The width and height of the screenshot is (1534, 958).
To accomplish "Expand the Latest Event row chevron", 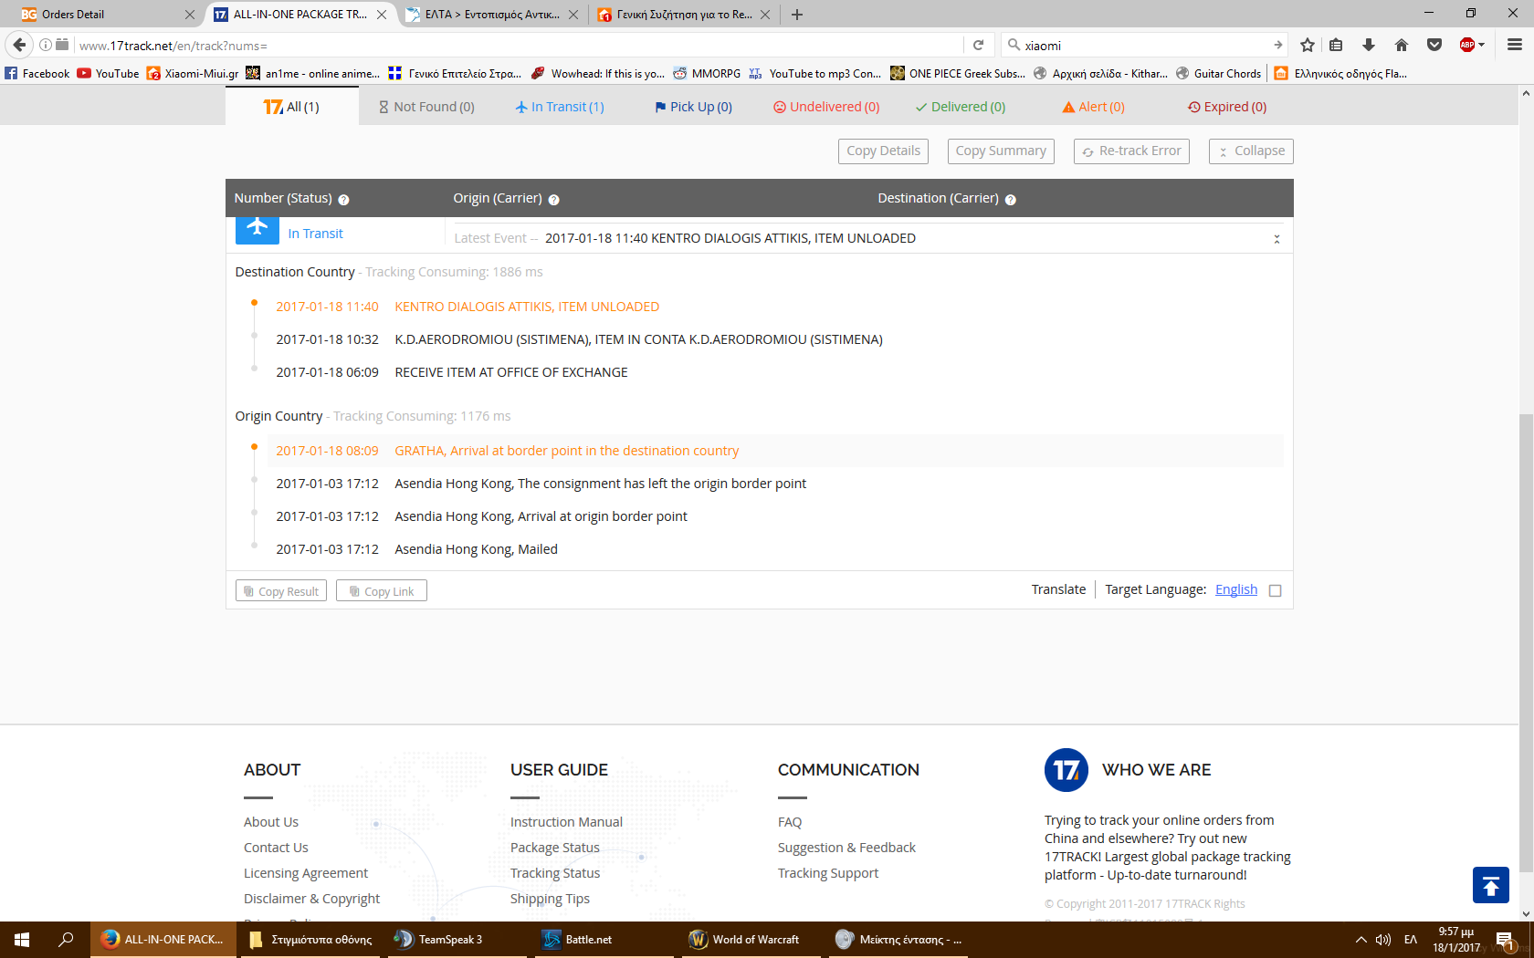I will 1277,239.
